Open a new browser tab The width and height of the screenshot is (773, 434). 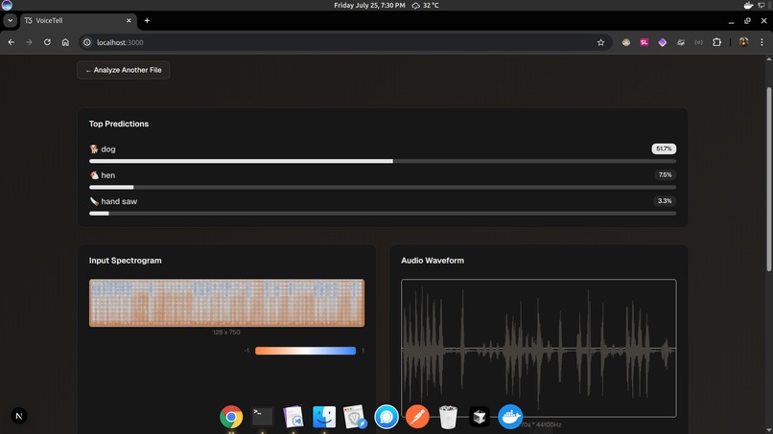click(147, 21)
